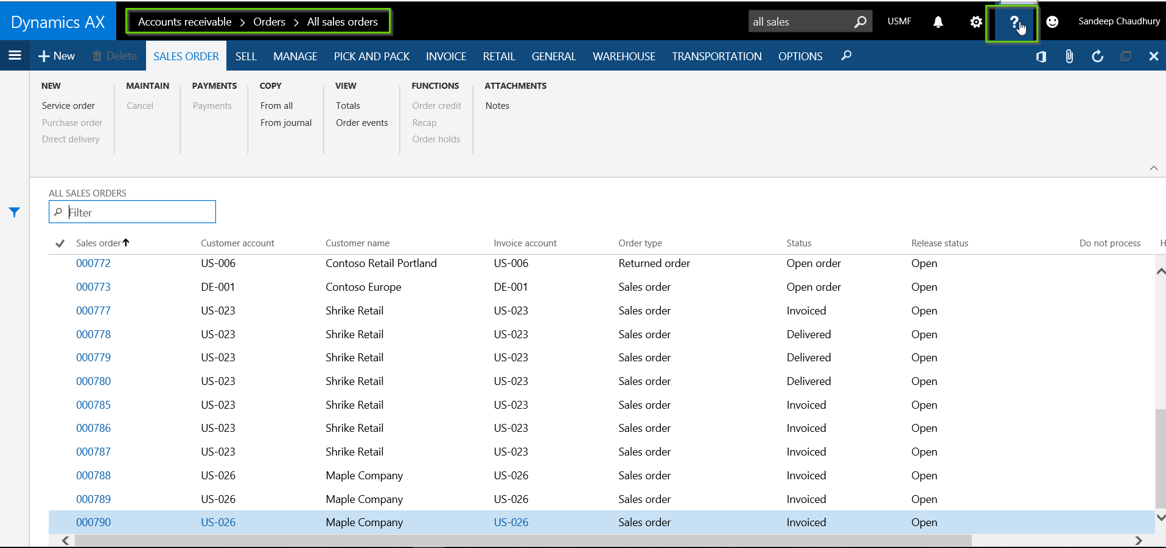Image resolution: width=1166 pixels, height=548 pixels.
Task: Click the smiley feedback icon
Action: click(x=1052, y=22)
